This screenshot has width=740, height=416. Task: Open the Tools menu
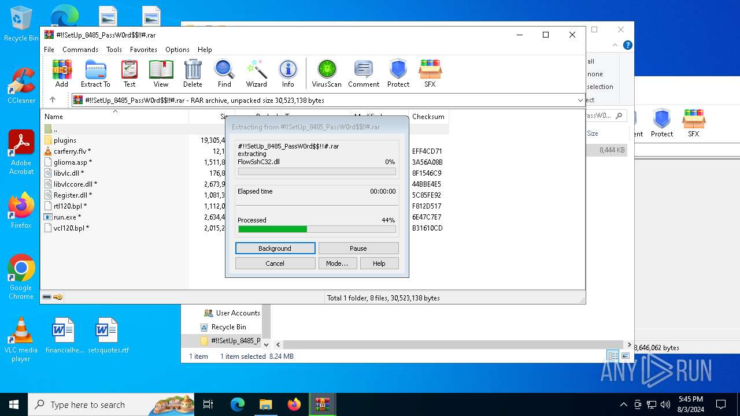pyautogui.click(x=114, y=50)
